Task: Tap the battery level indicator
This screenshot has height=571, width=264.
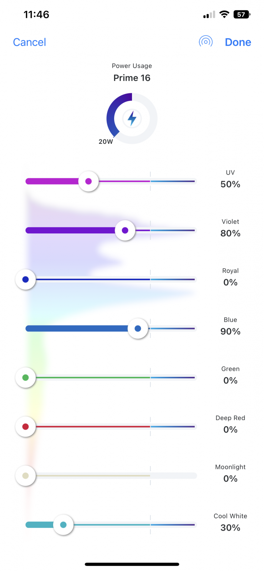Action: 242,14
